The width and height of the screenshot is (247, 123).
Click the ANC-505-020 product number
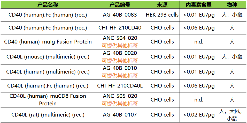click(x=120, y=96)
